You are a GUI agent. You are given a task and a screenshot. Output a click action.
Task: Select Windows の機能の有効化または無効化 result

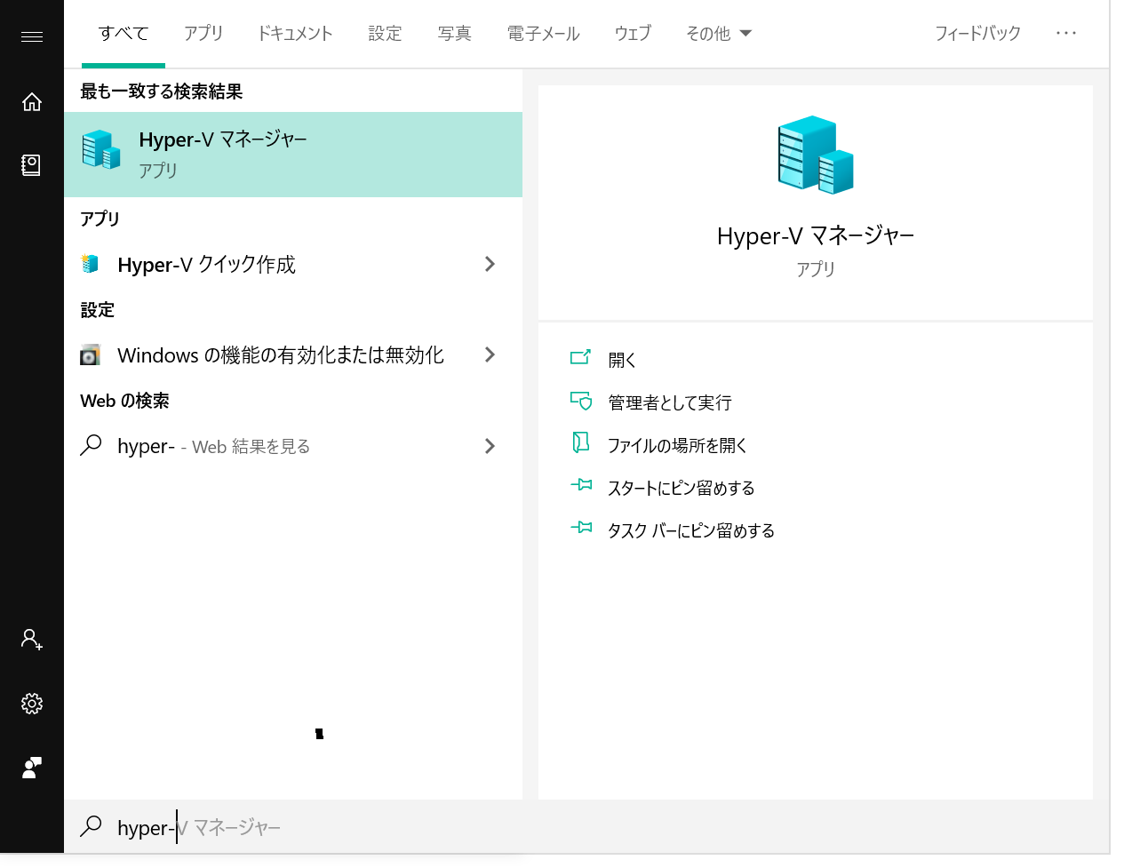[293, 355]
